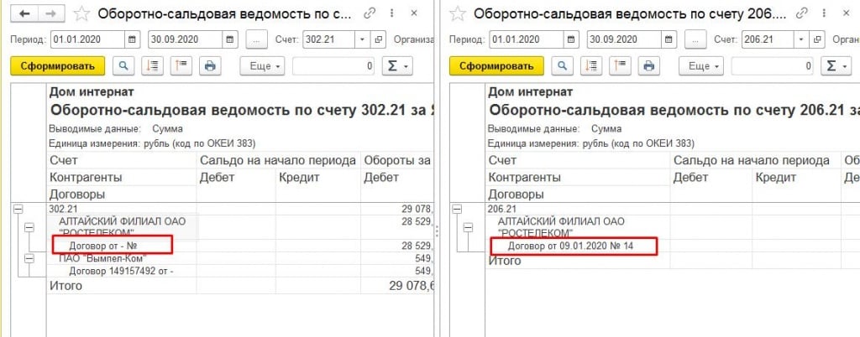Click the back arrow in left report window
Screen dimensions: 860x337
pos(24,13)
